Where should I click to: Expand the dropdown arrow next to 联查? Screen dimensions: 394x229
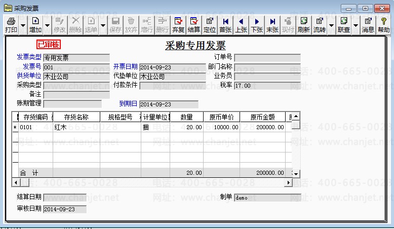click(356, 25)
